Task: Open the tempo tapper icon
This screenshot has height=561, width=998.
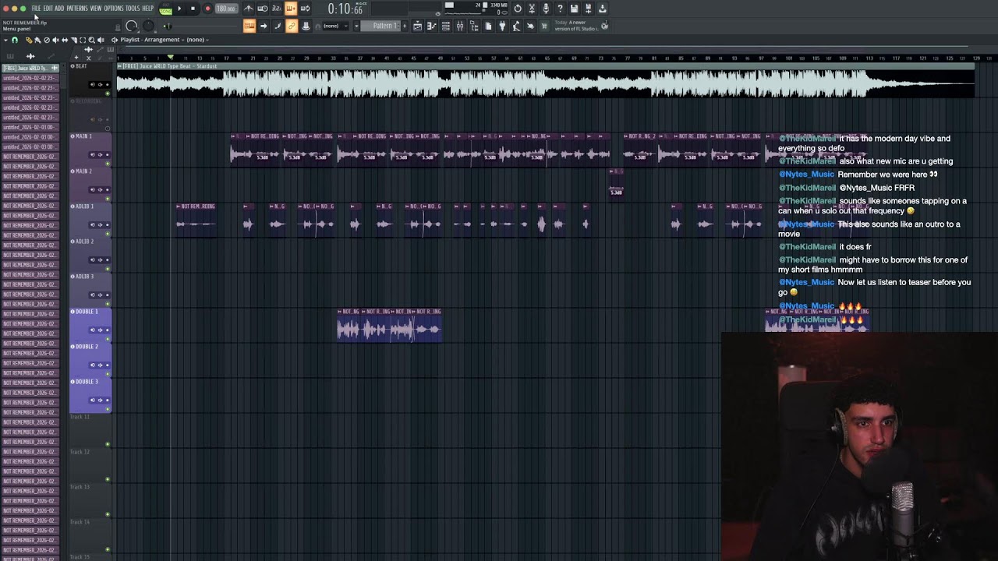Action: [x=516, y=26]
